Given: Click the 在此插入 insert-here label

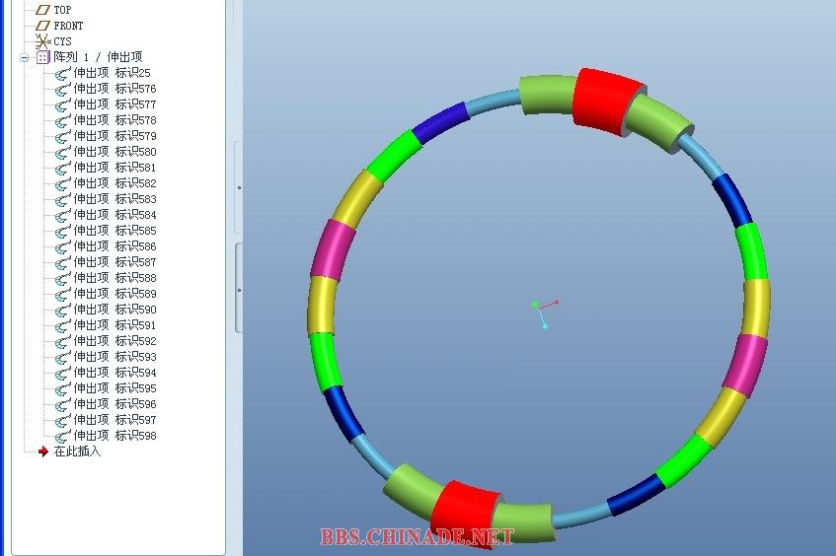Looking at the screenshot, I should click(77, 452).
